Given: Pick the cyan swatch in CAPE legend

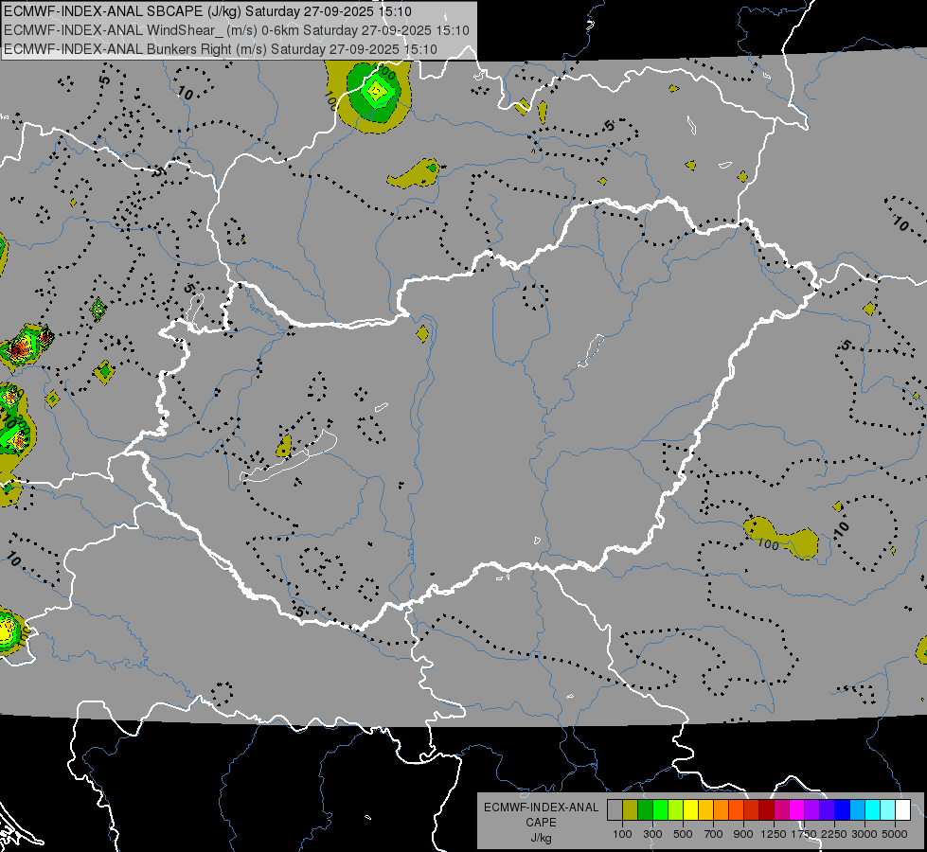Looking at the screenshot, I should [x=873, y=809].
